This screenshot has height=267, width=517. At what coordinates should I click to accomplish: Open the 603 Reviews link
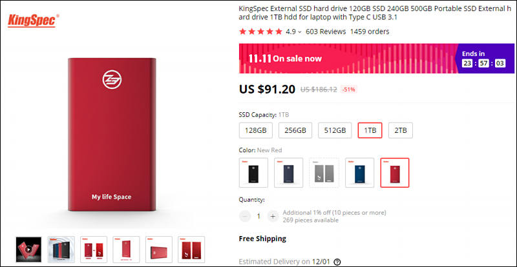[x=325, y=31]
